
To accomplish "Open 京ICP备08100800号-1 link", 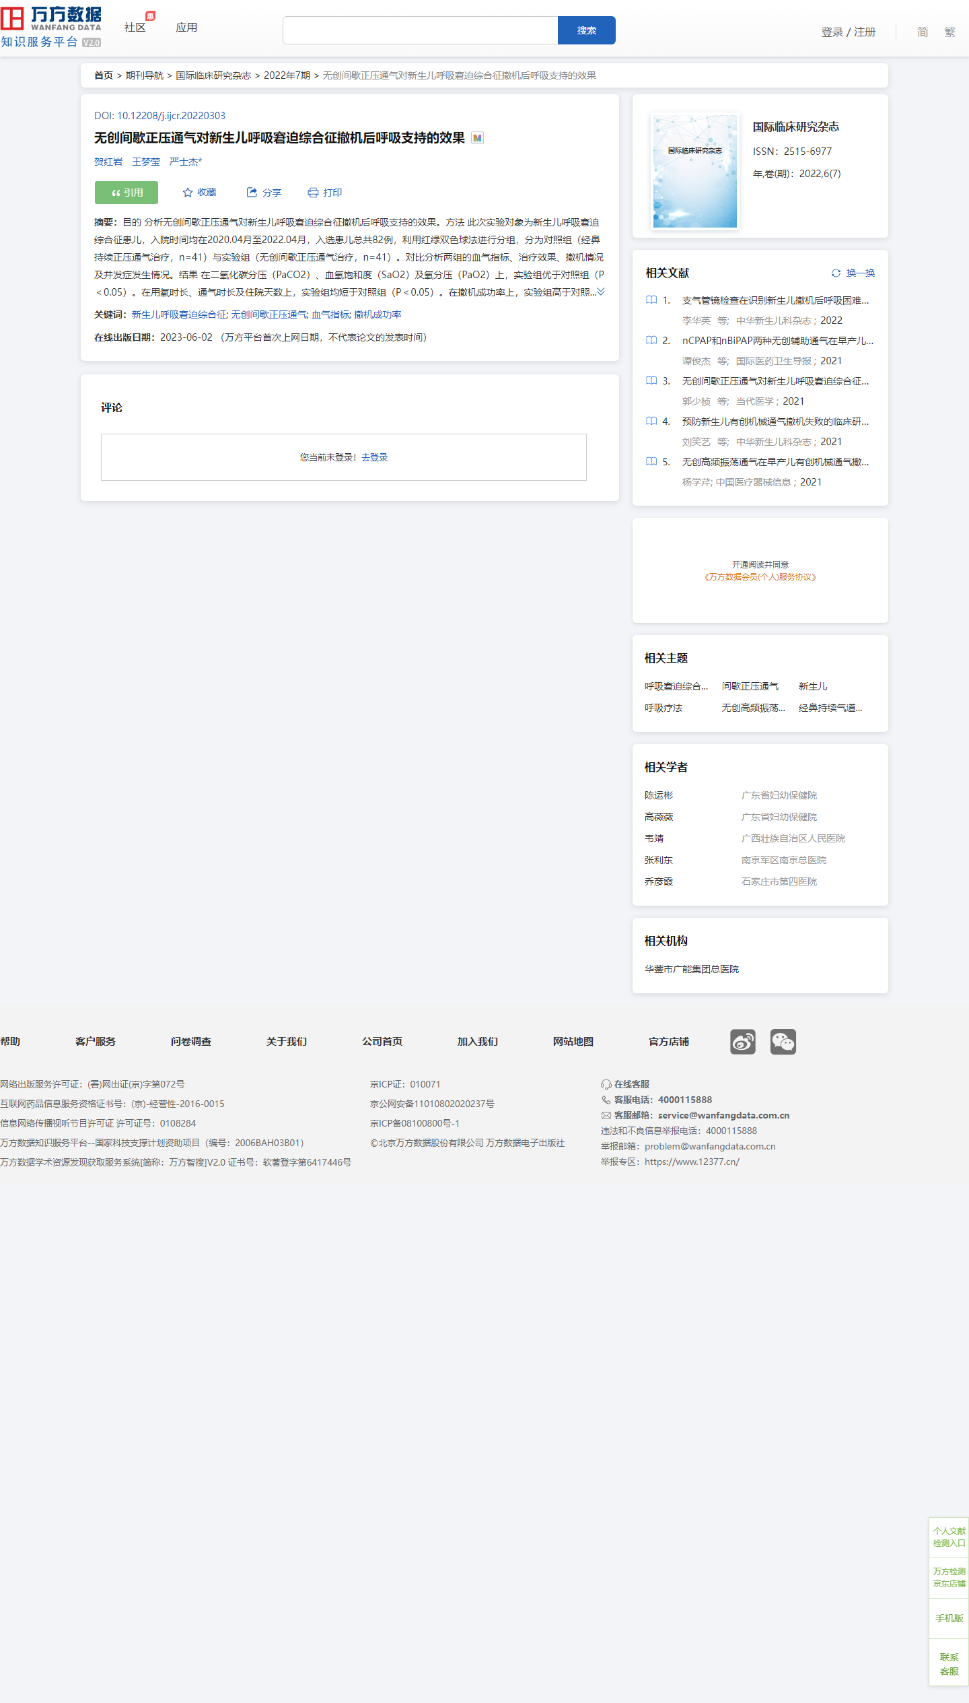I will (x=415, y=1123).
